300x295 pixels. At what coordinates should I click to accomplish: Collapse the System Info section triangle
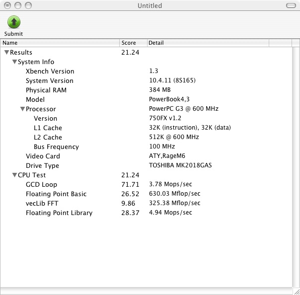[14, 62]
